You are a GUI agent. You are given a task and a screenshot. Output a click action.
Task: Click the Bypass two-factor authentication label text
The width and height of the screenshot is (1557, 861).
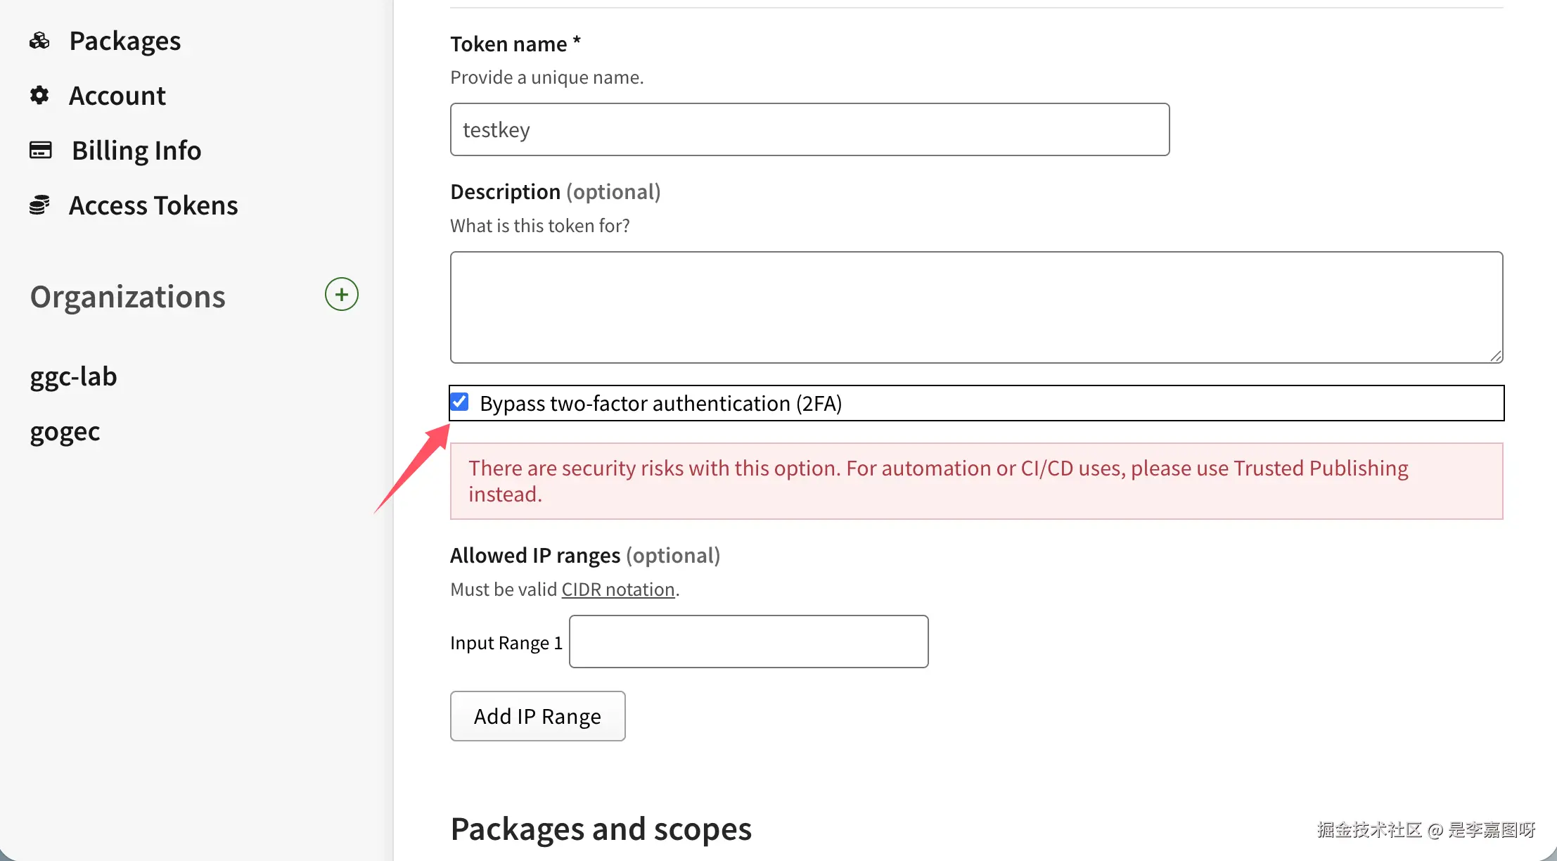click(660, 404)
